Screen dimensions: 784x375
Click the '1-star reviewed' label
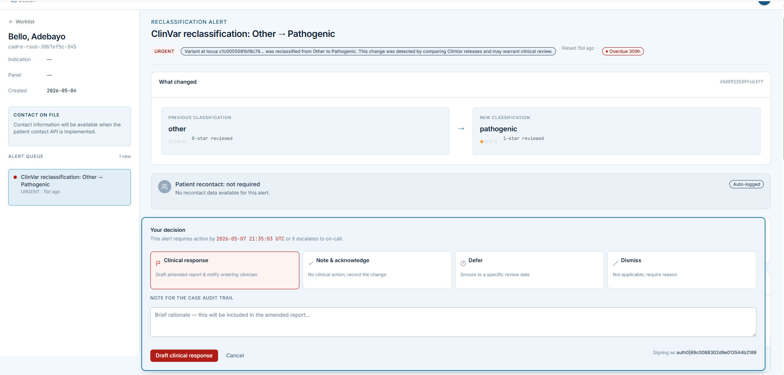click(x=523, y=139)
